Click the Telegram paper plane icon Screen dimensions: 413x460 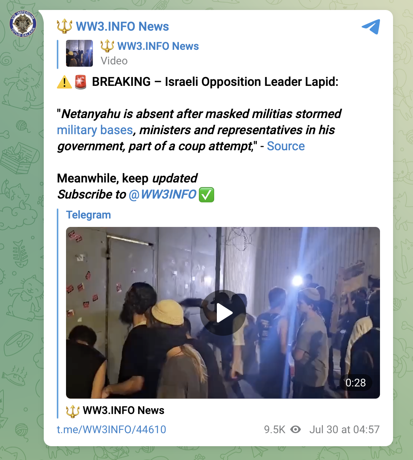pyautogui.click(x=371, y=26)
